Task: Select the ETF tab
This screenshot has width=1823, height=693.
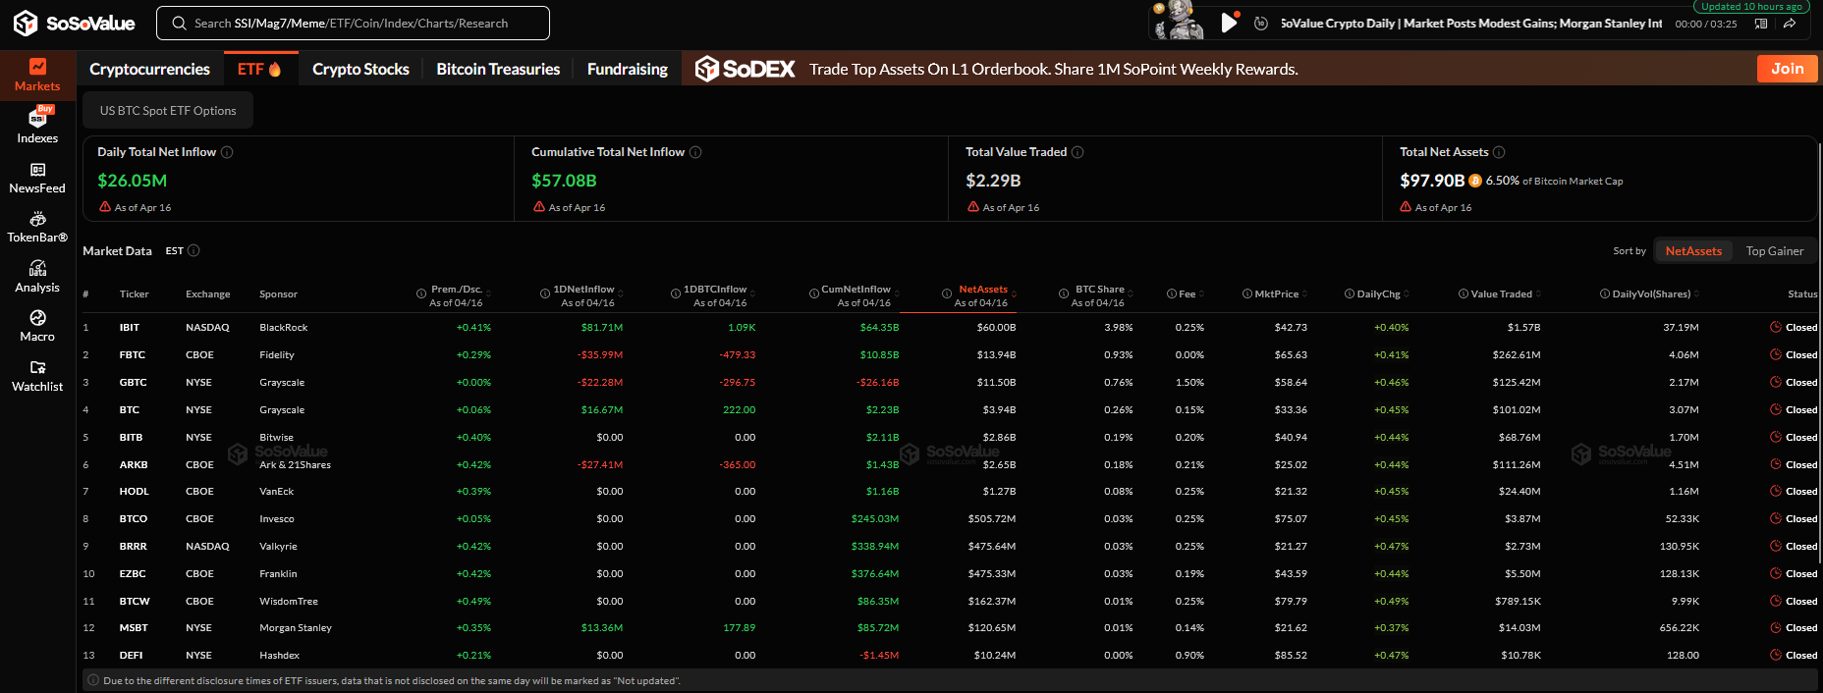Action: 259,69
